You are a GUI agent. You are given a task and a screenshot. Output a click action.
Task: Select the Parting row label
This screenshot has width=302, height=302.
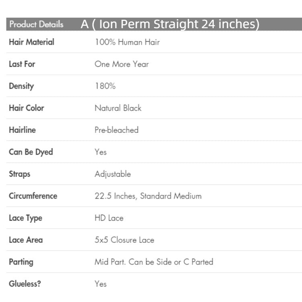click(21, 262)
